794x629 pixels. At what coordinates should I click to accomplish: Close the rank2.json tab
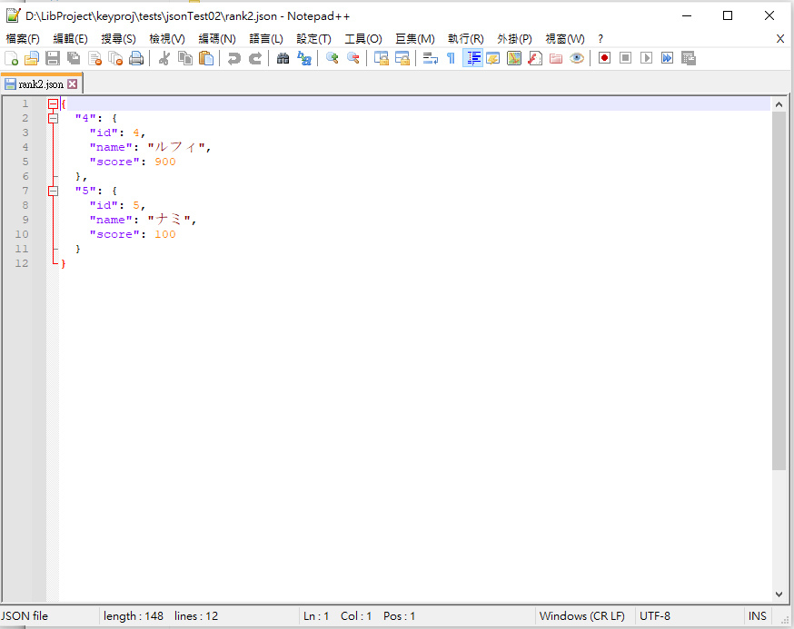tap(73, 84)
